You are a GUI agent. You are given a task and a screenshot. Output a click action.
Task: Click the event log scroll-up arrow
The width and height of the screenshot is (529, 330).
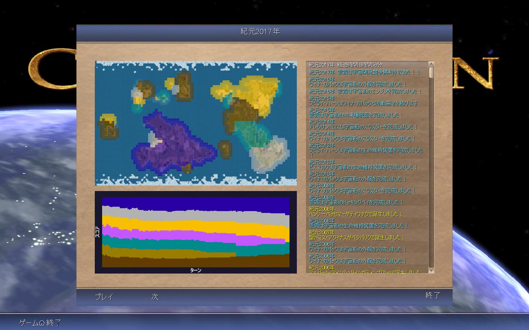tap(431, 64)
